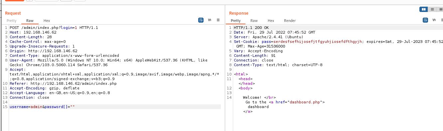Switch Response view to Raw tab
The height and width of the screenshot is (131, 443).
[254, 21]
